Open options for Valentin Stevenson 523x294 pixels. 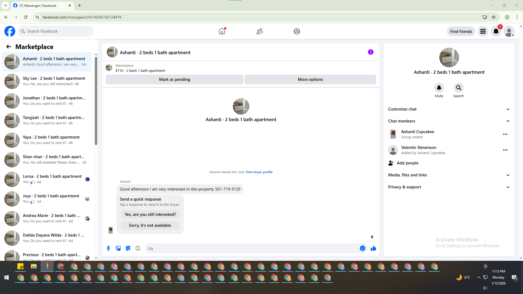click(505, 150)
